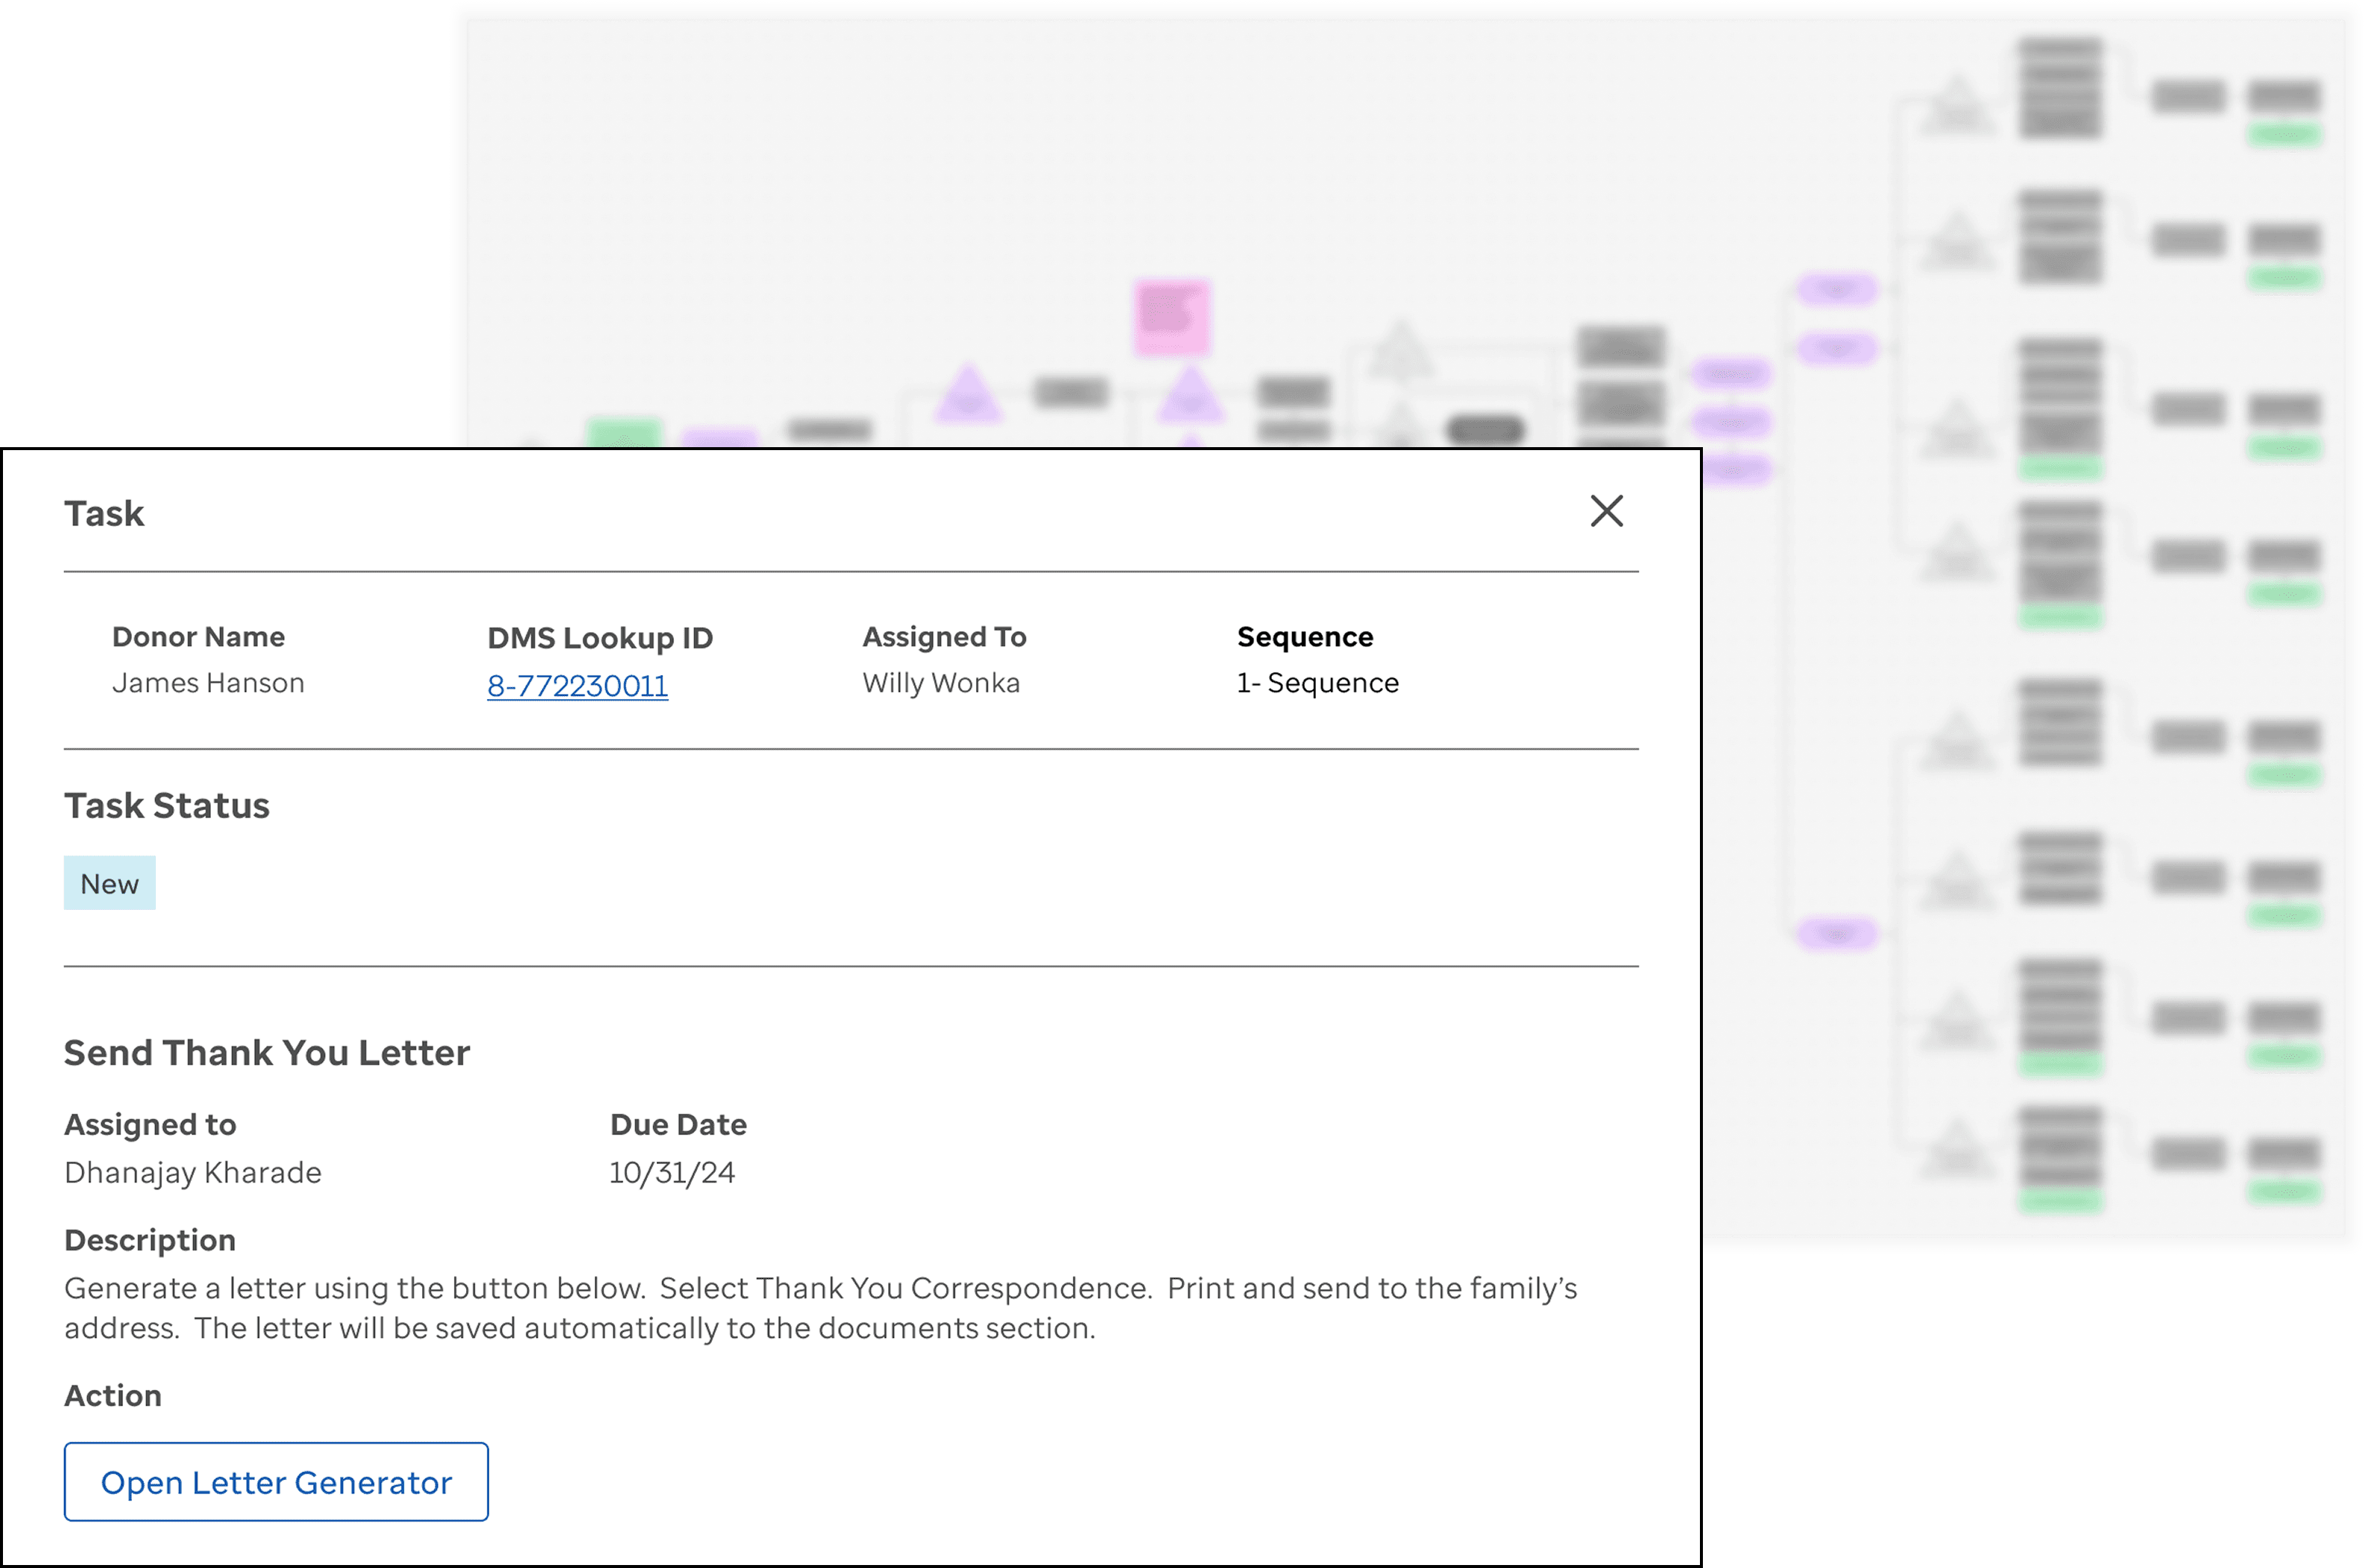The width and height of the screenshot is (2365, 1568).
Task: Click the pink square node in flowchart
Action: pyautogui.click(x=1173, y=317)
